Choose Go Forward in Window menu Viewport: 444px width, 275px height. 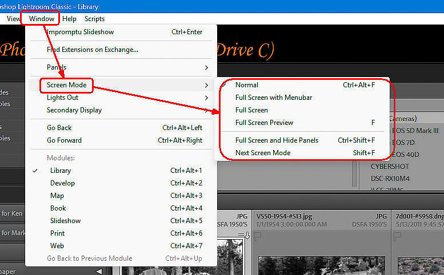(121, 140)
